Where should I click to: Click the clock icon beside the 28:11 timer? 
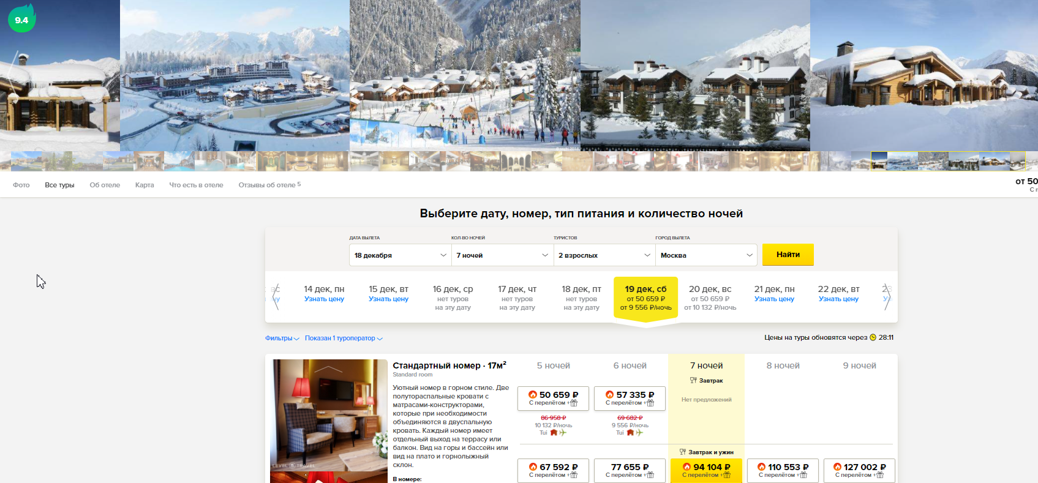point(873,338)
